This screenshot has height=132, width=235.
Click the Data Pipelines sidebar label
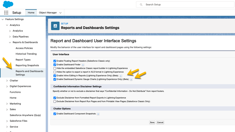21,36
